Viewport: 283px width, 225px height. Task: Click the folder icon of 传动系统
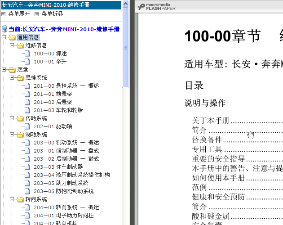click(x=20, y=118)
